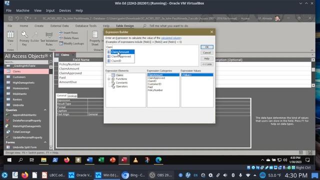
Task: Click Windows Start button in guest taskbar
Action: pyautogui.click(x=9, y=160)
